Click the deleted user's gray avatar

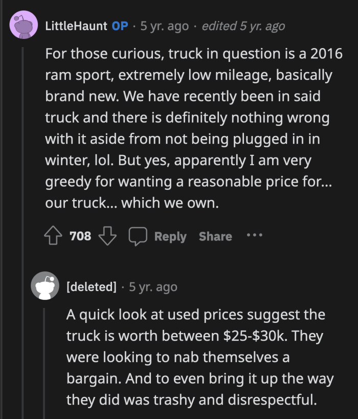[45, 286]
